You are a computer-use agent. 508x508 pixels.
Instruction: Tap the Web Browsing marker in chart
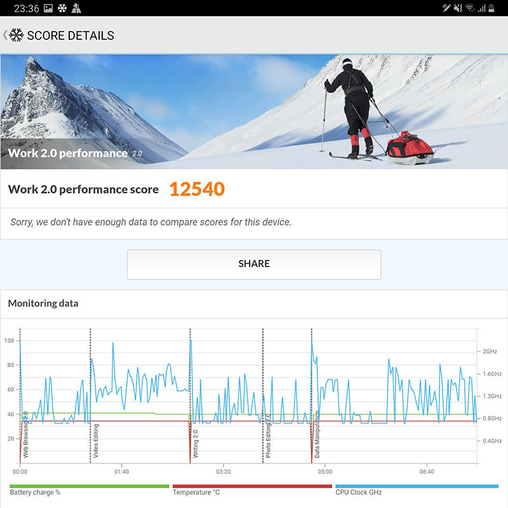pyautogui.click(x=25, y=435)
